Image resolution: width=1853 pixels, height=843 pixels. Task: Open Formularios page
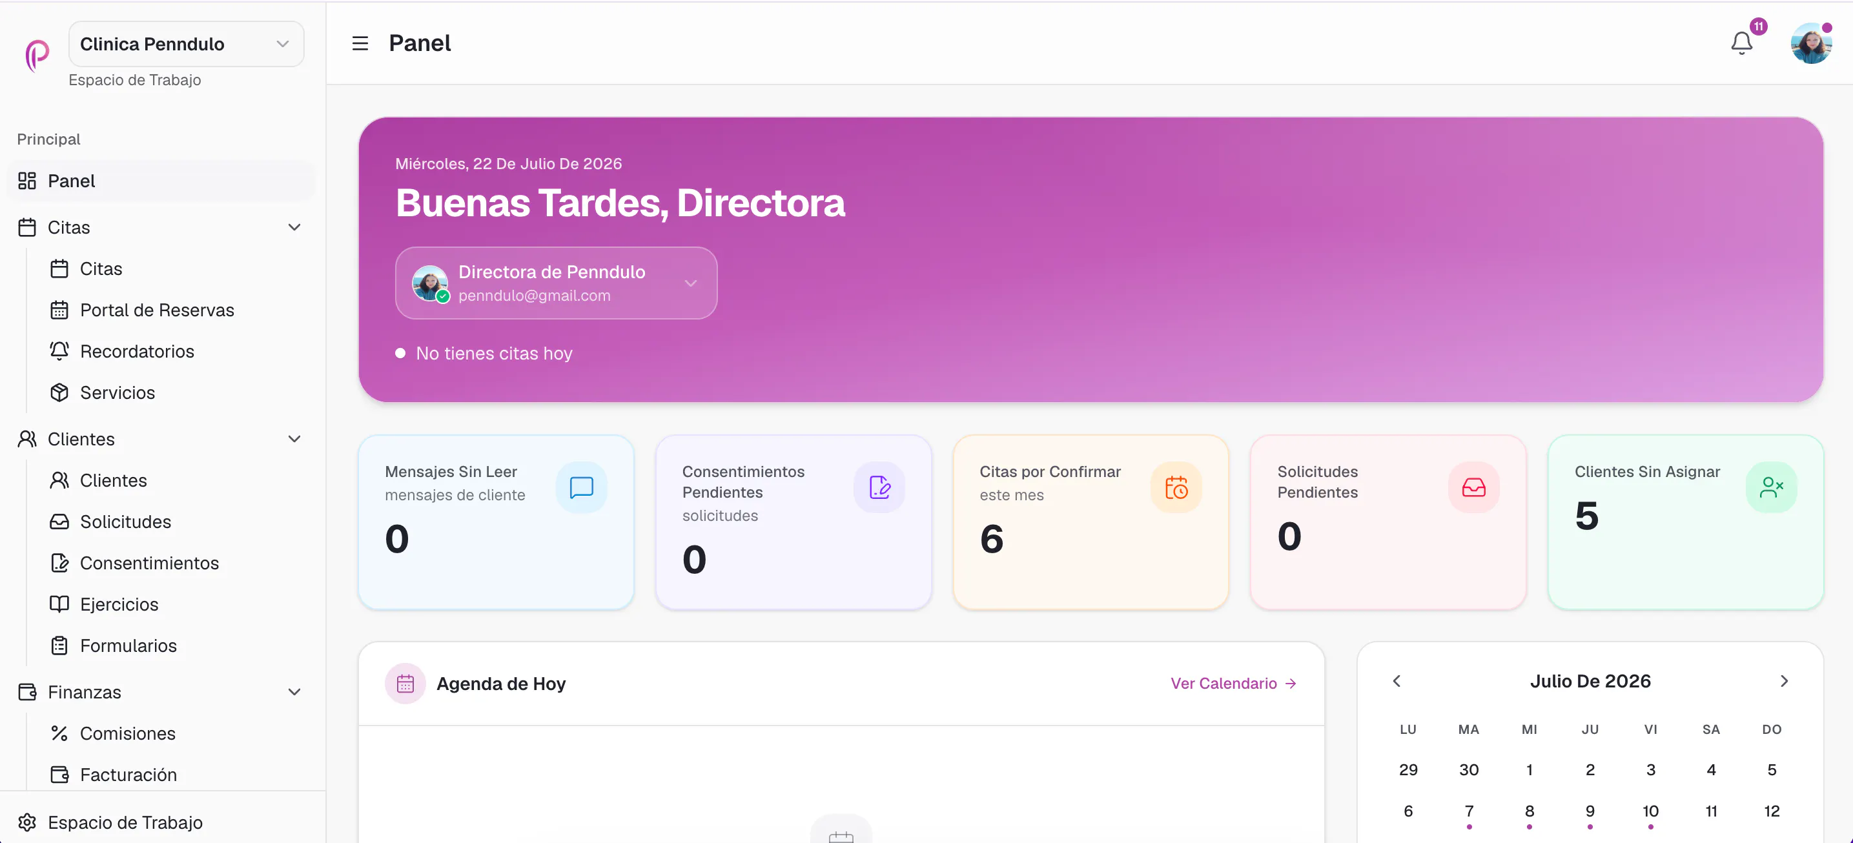click(177, 646)
